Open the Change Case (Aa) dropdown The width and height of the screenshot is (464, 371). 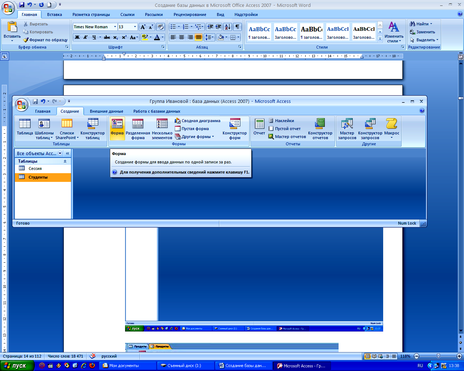[133, 37]
